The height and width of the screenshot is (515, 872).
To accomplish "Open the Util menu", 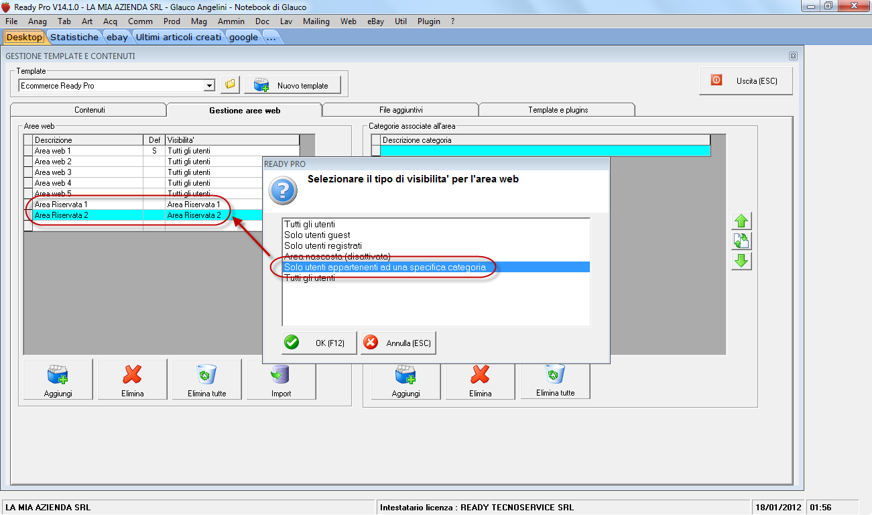I will (x=401, y=21).
